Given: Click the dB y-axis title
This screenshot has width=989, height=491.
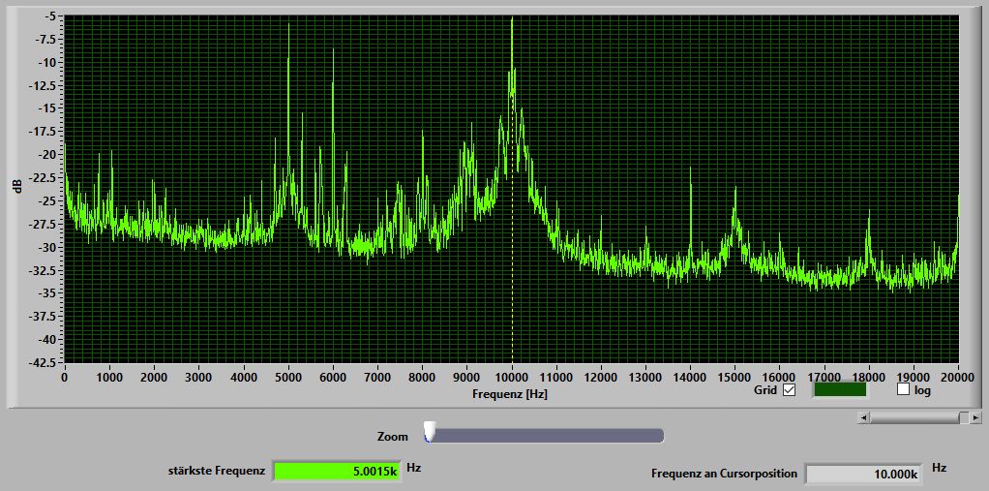Looking at the screenshot, I should pos(18,186).
